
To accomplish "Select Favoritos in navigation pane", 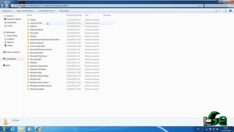I will tap(10, 16).
